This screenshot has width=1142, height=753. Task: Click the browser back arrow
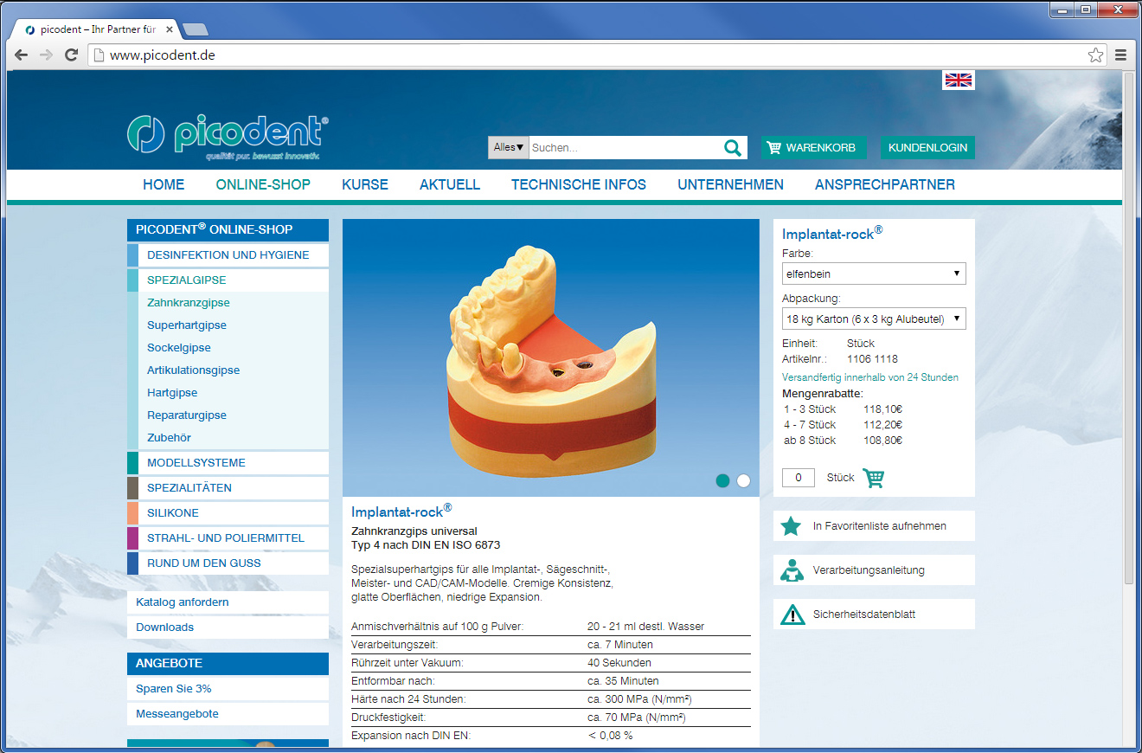point(21,55)
